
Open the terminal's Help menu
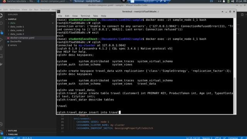(x=103, y=16)
